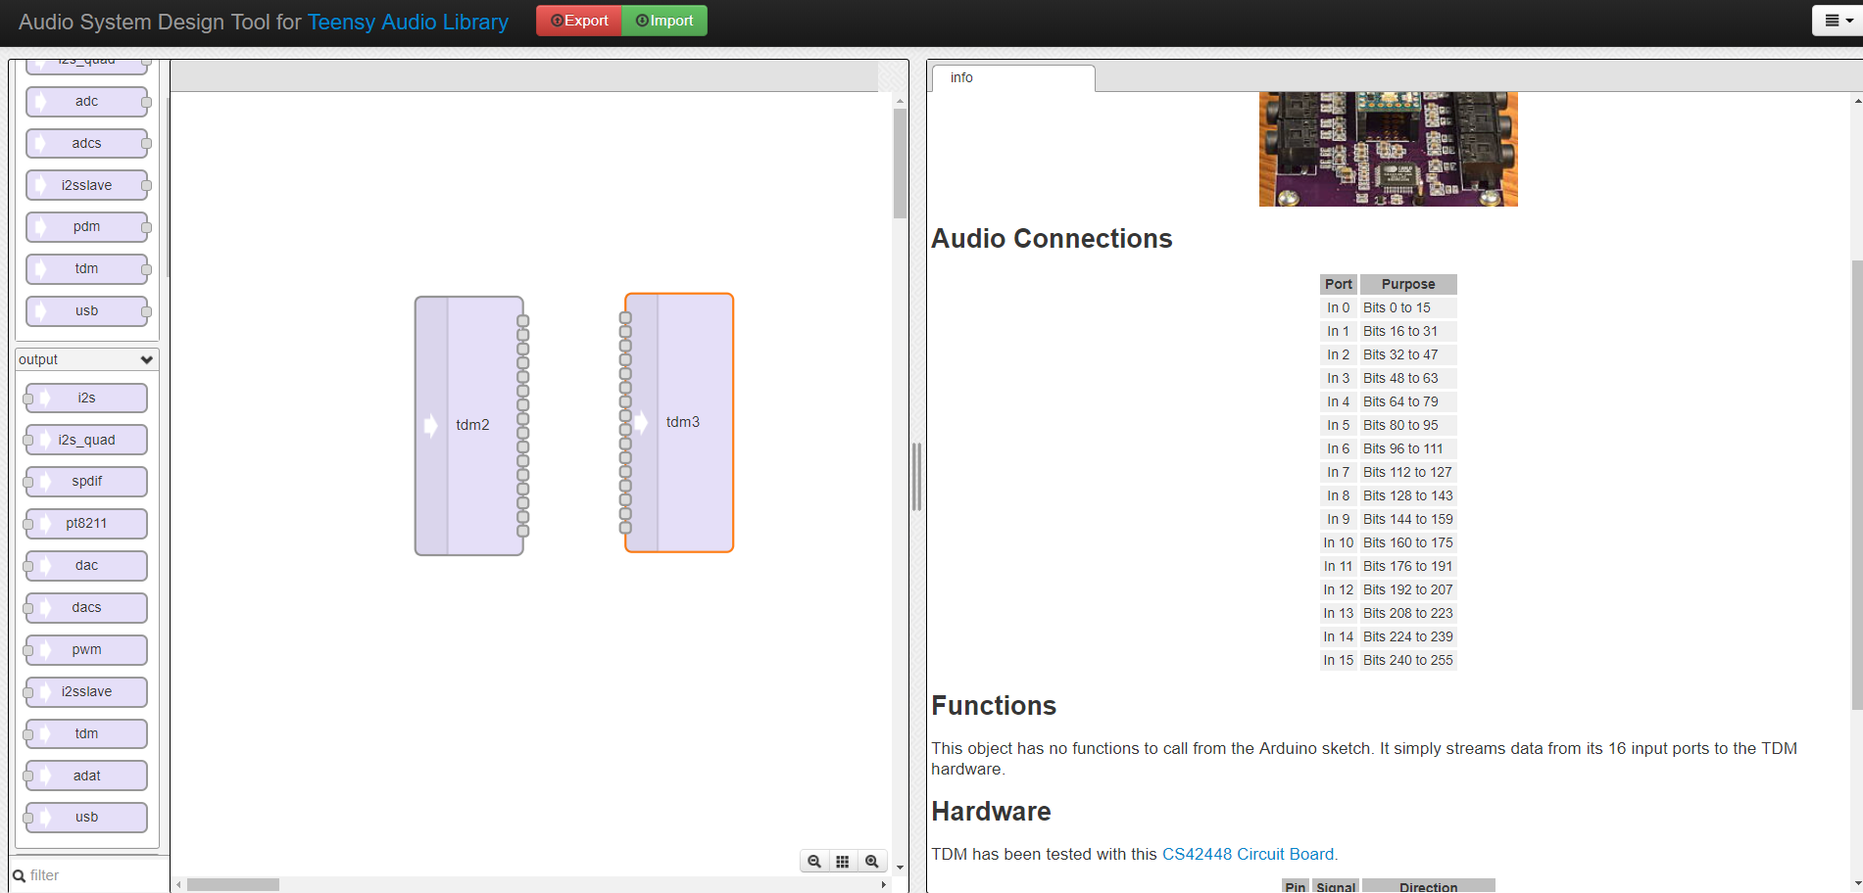Select the tdm2 node on canvas

click(469, 426)
